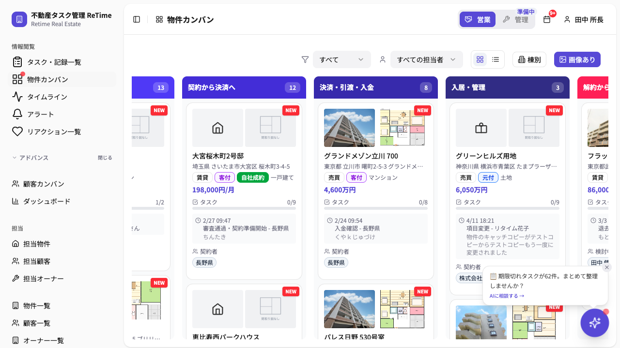
Task: Click the 決済・引渡・入金 column header
Action: 376,87
